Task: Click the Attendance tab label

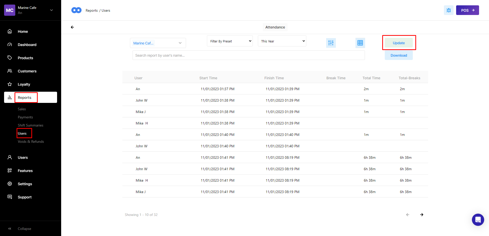Action: (x=275, y=27)
